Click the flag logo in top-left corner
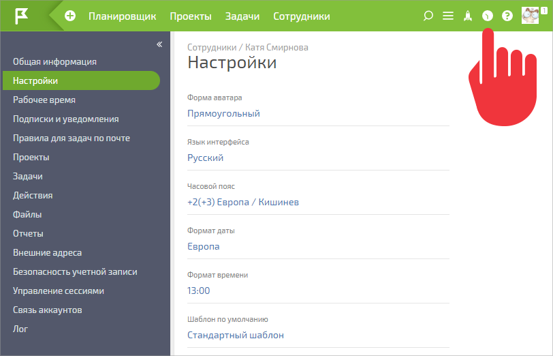553x356 pixels. (x=21, y=16)
